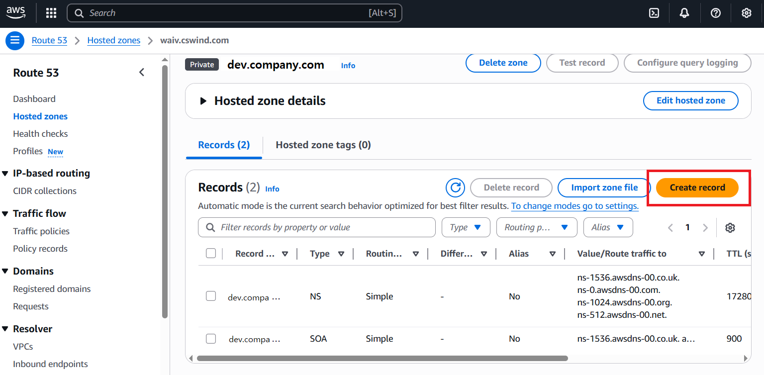Viewport: 764px width, 375px height.
Task: Launch CloudShell from the top bar
Action: pos(654,13)
